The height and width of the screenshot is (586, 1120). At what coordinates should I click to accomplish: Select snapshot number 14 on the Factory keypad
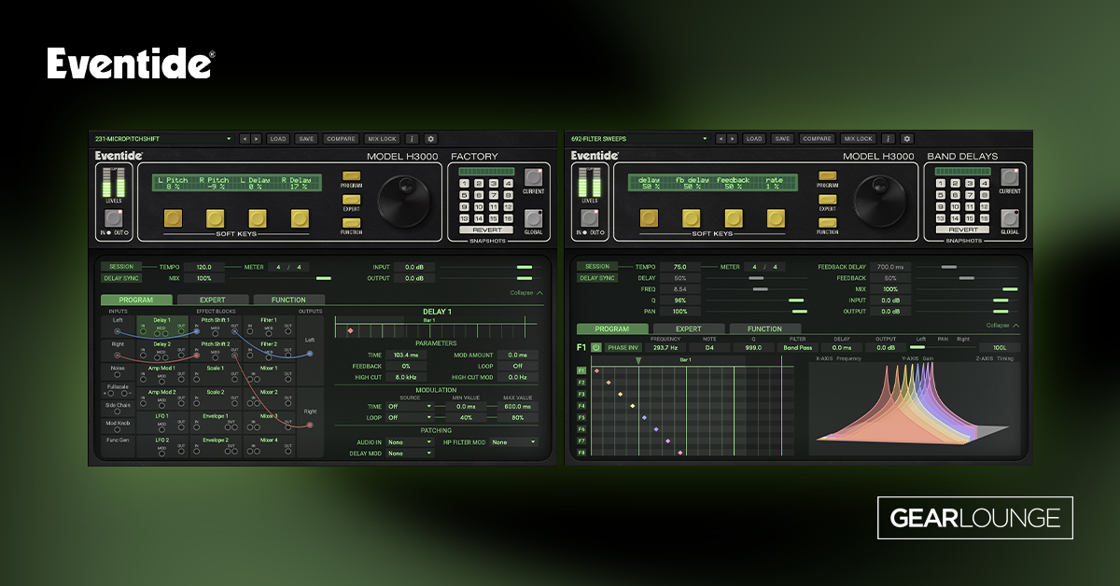(479, 217)
